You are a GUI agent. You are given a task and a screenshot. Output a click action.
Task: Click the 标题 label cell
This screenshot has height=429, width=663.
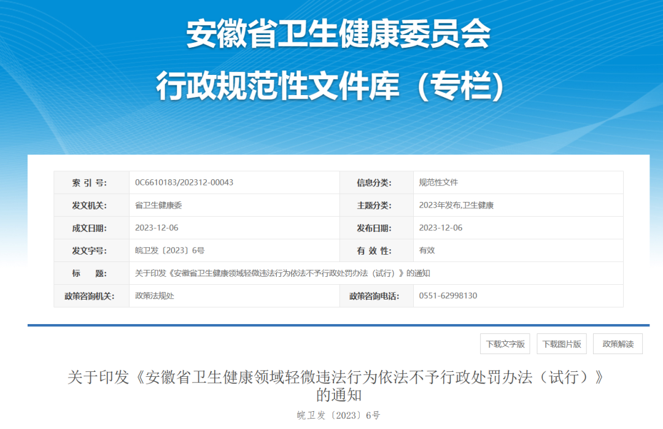point(91,273)
